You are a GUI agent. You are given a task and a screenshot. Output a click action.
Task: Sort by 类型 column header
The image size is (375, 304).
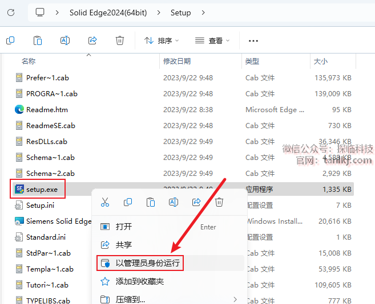252,61
